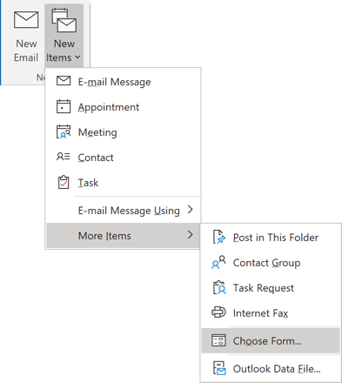Screen dimensions: 342x383
Task: Create a new Contact entry
Action: [x=123, y=158]
